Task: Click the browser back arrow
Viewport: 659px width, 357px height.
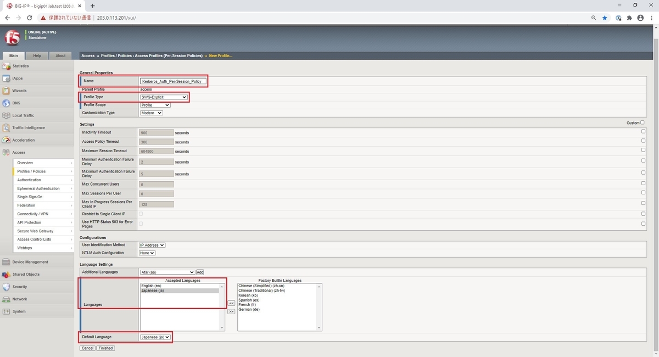Action: pos(7,18)
